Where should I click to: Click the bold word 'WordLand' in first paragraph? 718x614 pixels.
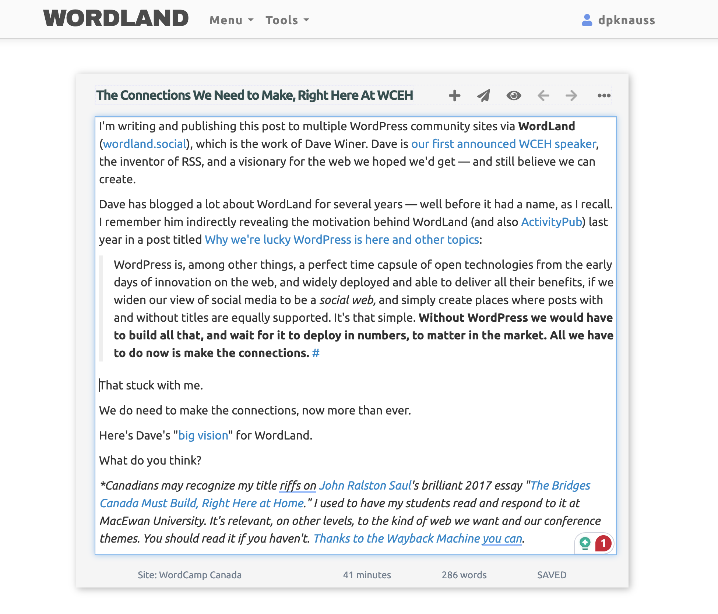pyautogui.click(x=546, y=126)
